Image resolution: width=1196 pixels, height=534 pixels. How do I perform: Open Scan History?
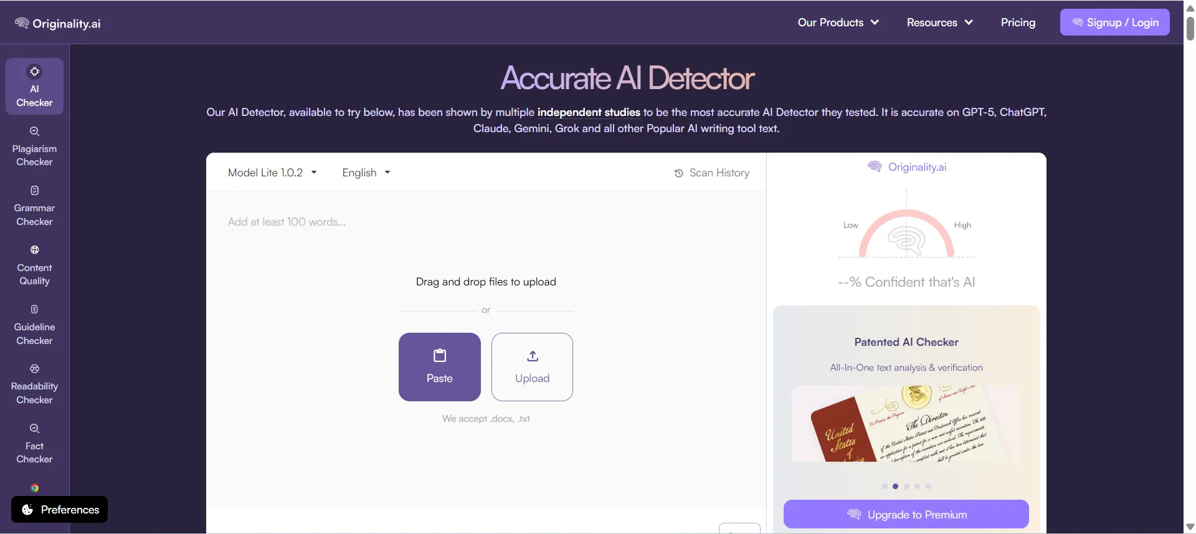click(x=712, y=173)
